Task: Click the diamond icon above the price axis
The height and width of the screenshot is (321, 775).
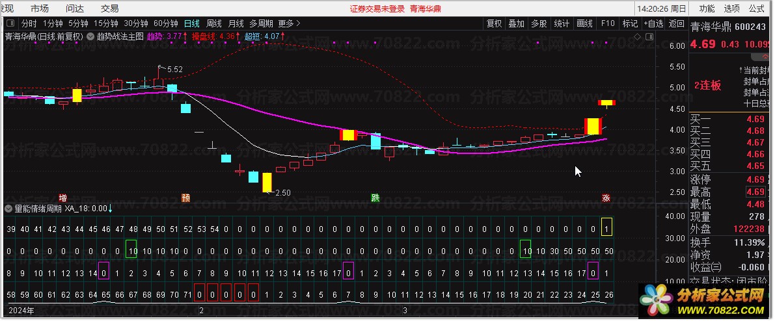Action: [638, 36]
